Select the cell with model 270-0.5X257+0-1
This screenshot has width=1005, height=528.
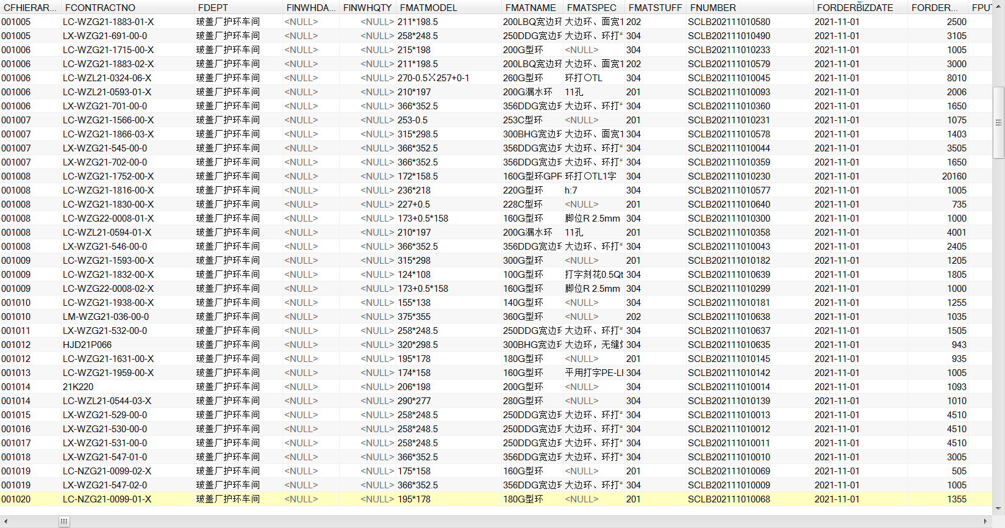(433, 78)
